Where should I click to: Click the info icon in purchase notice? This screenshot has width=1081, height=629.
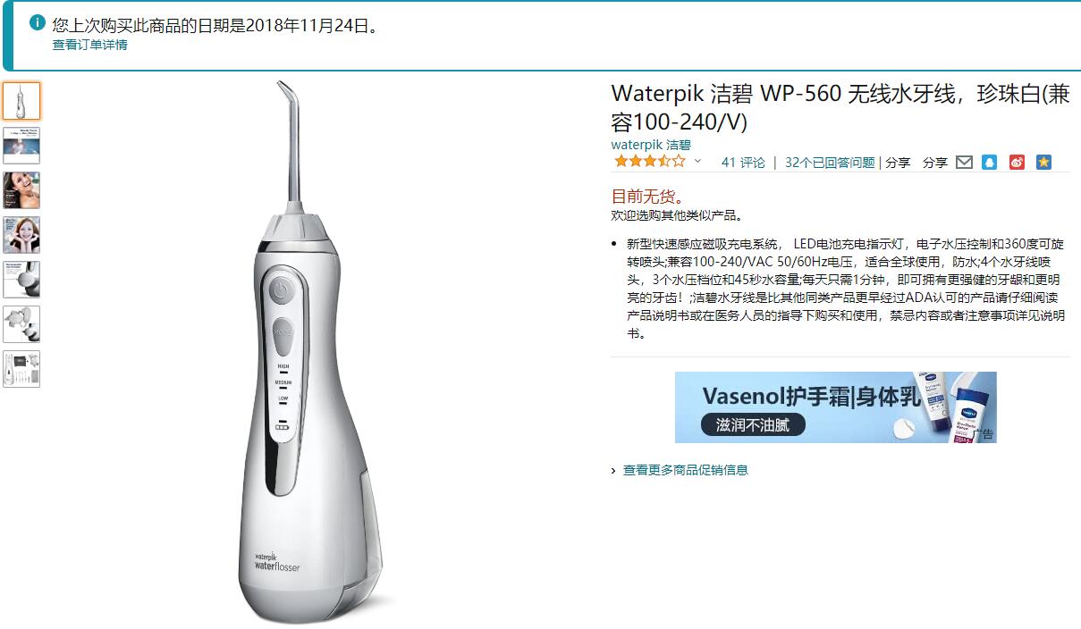coord(37,22)
